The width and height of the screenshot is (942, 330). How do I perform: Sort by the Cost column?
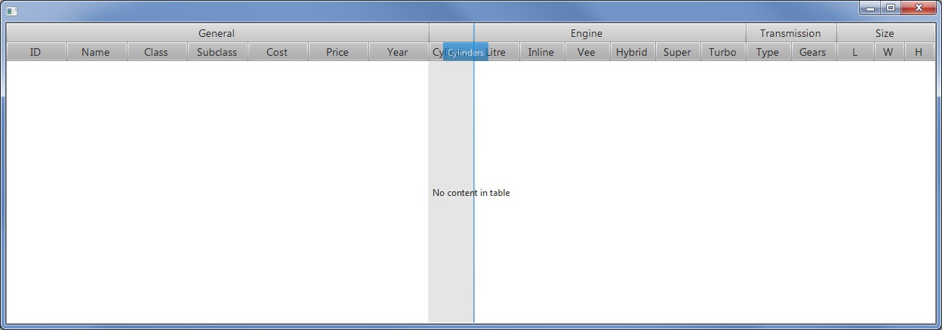tap(277, 52)
